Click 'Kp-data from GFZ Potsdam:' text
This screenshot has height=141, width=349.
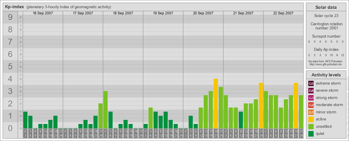(x=326, y=61)
